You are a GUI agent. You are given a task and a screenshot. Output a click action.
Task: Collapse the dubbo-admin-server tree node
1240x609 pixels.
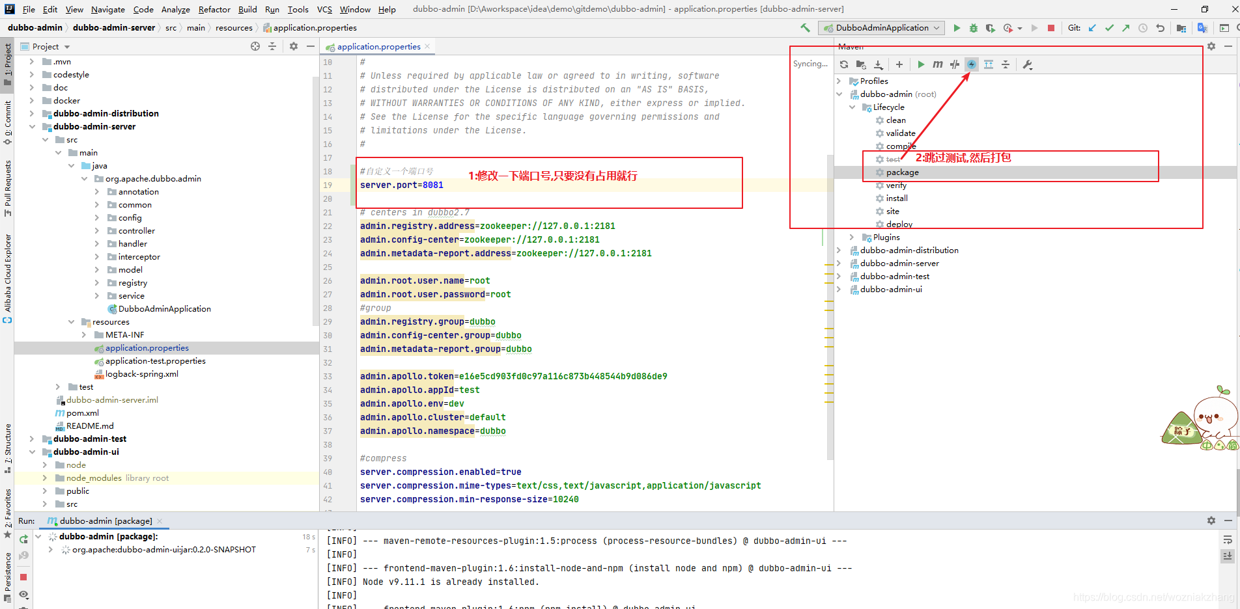coord(33,126)
